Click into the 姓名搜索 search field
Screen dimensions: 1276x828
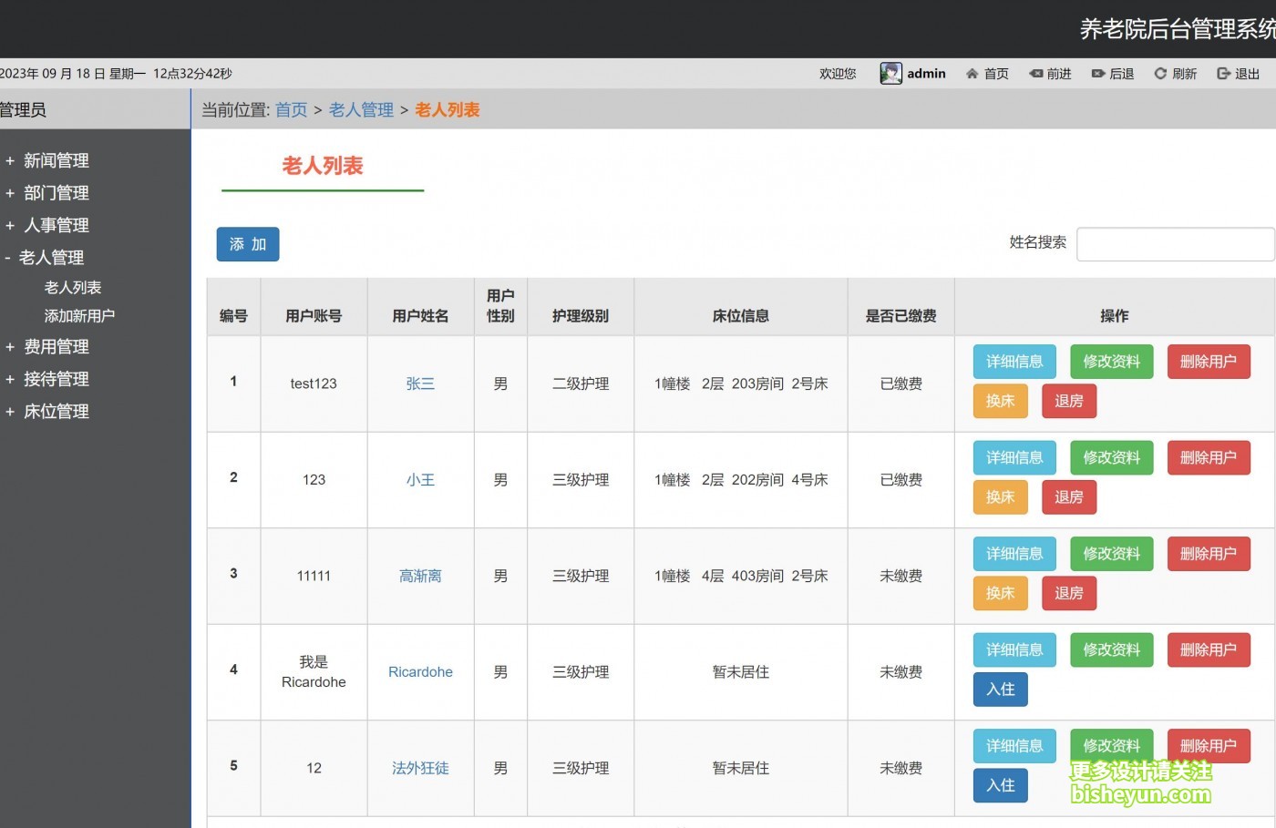pyautogui.click(x=1175, y=244)
